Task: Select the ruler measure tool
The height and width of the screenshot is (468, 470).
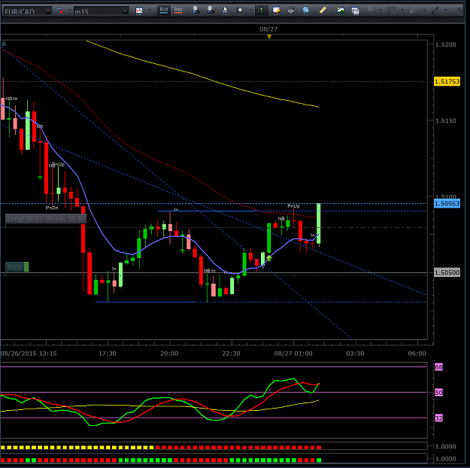Action: (323, 11)
